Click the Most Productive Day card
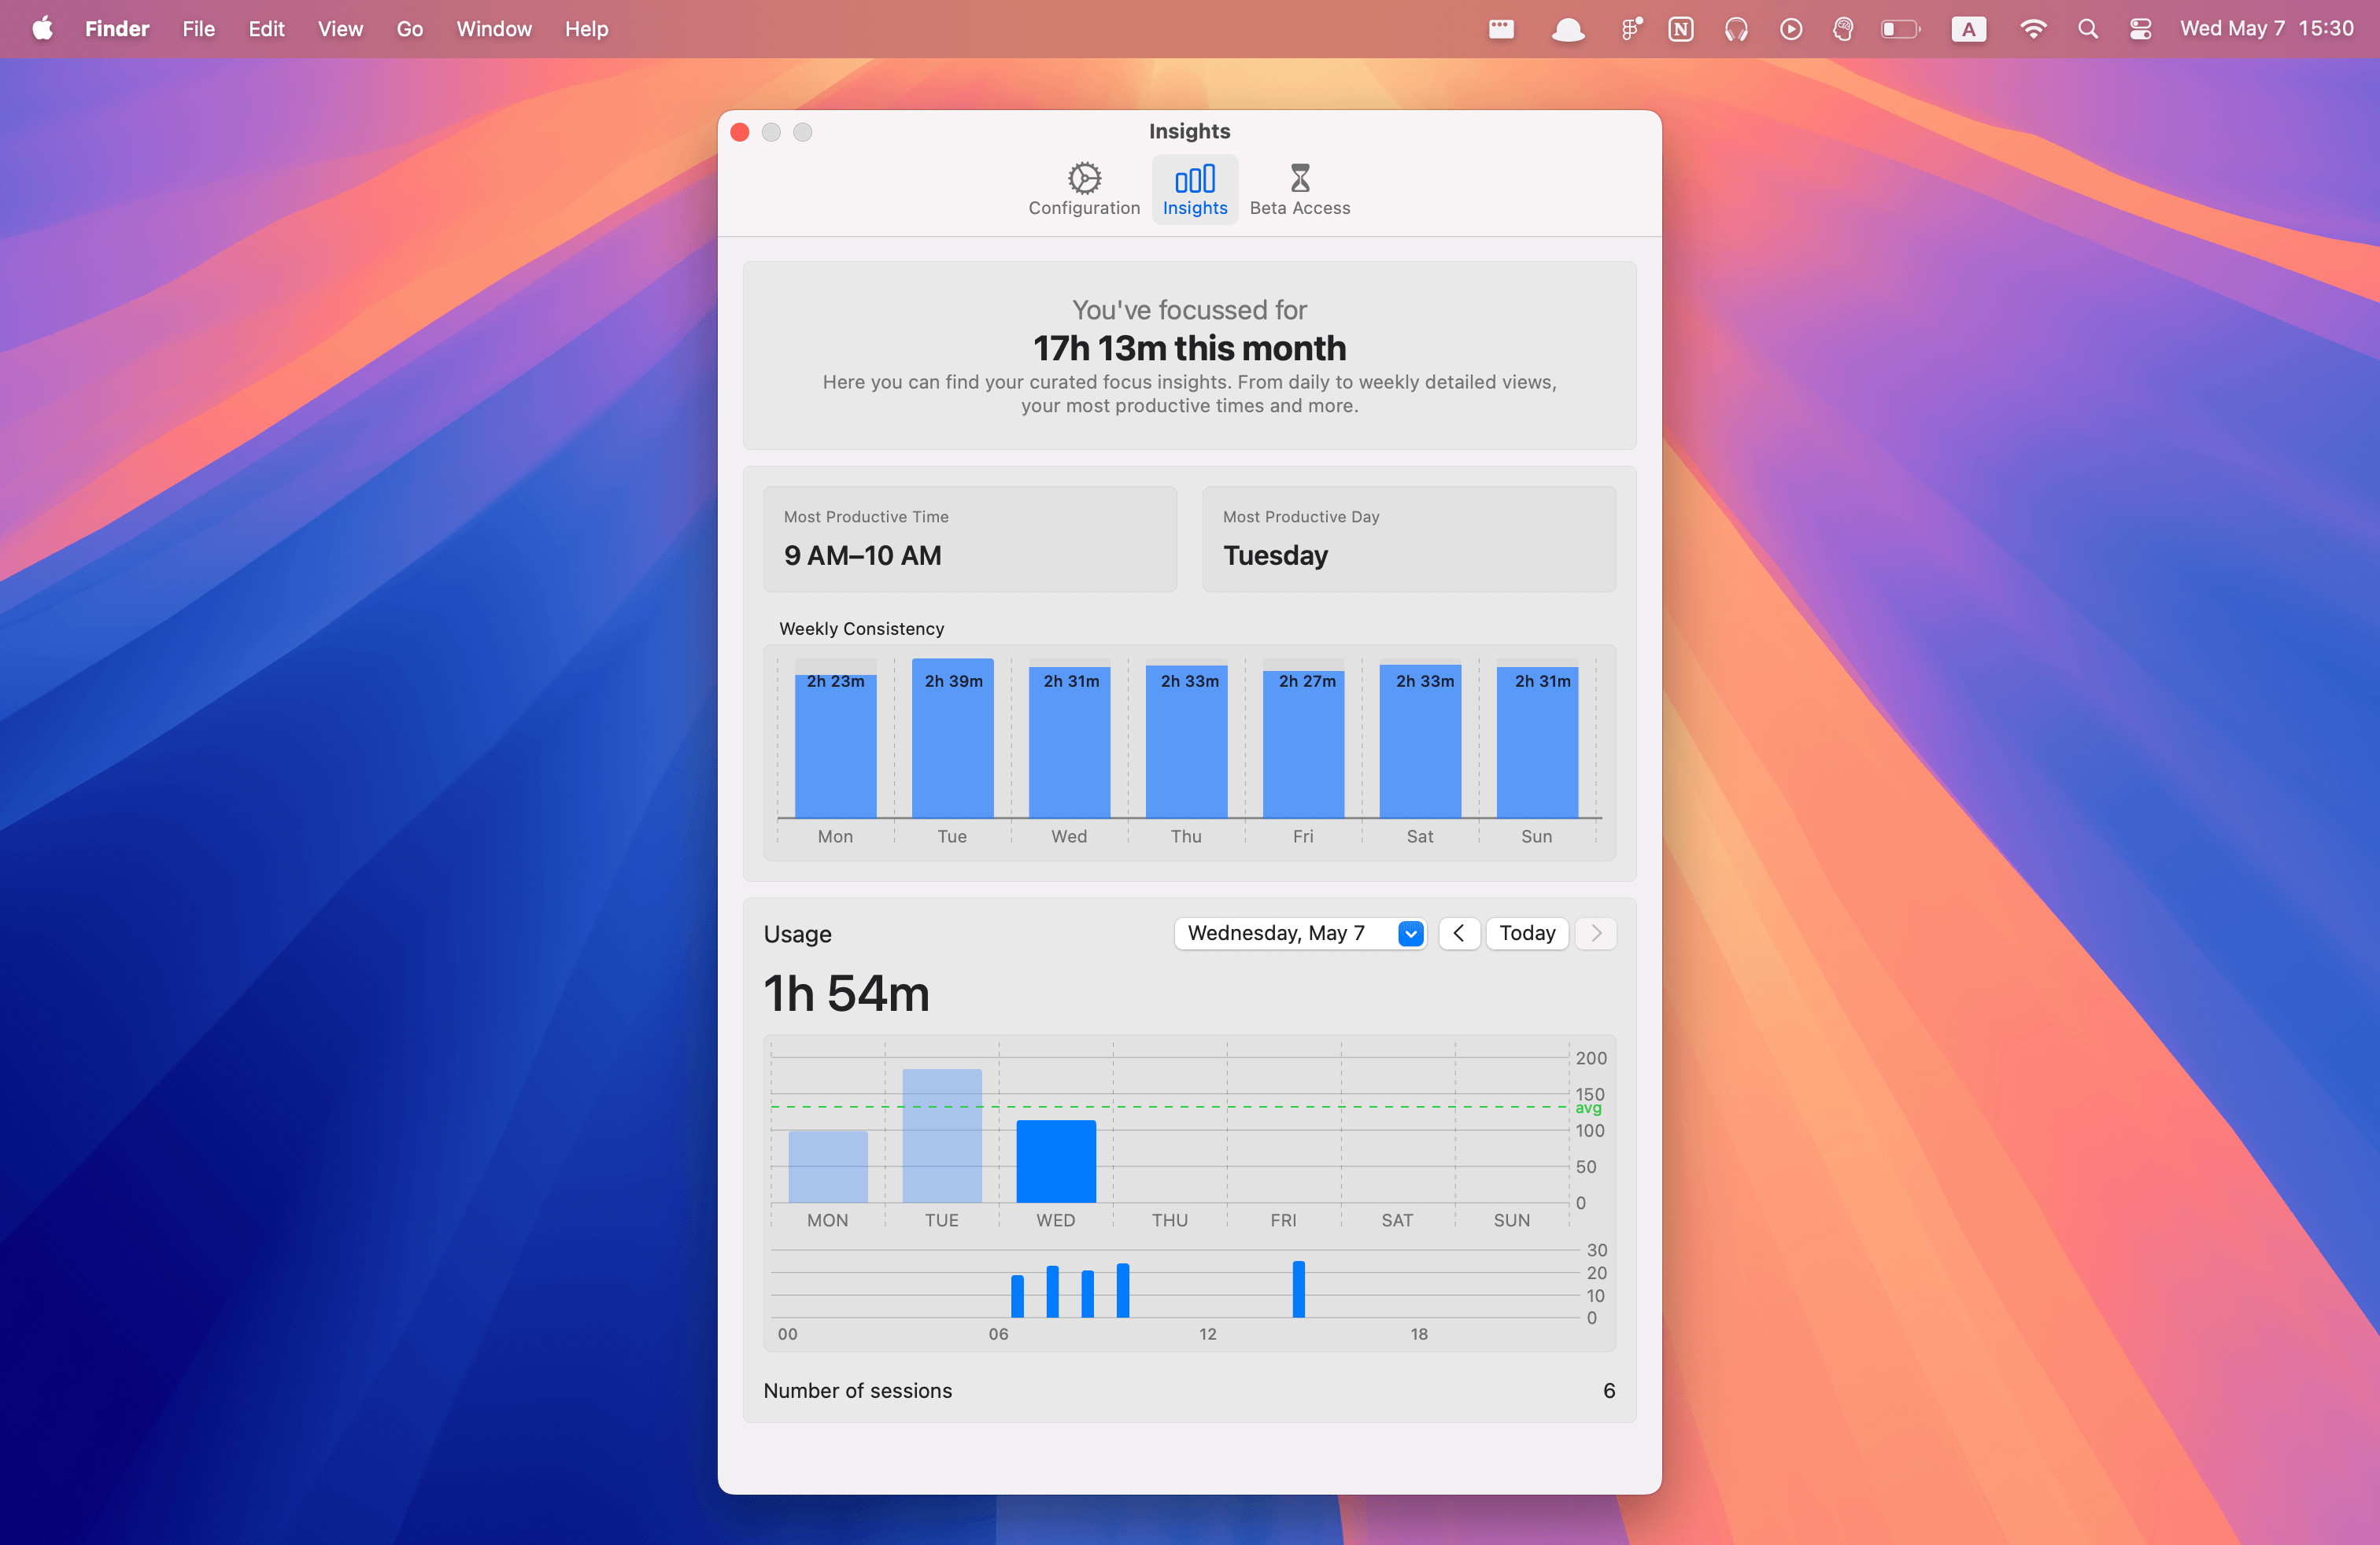This screenshot has width=2380, height=1545. pyautogui.click(x=1408, y=539)
